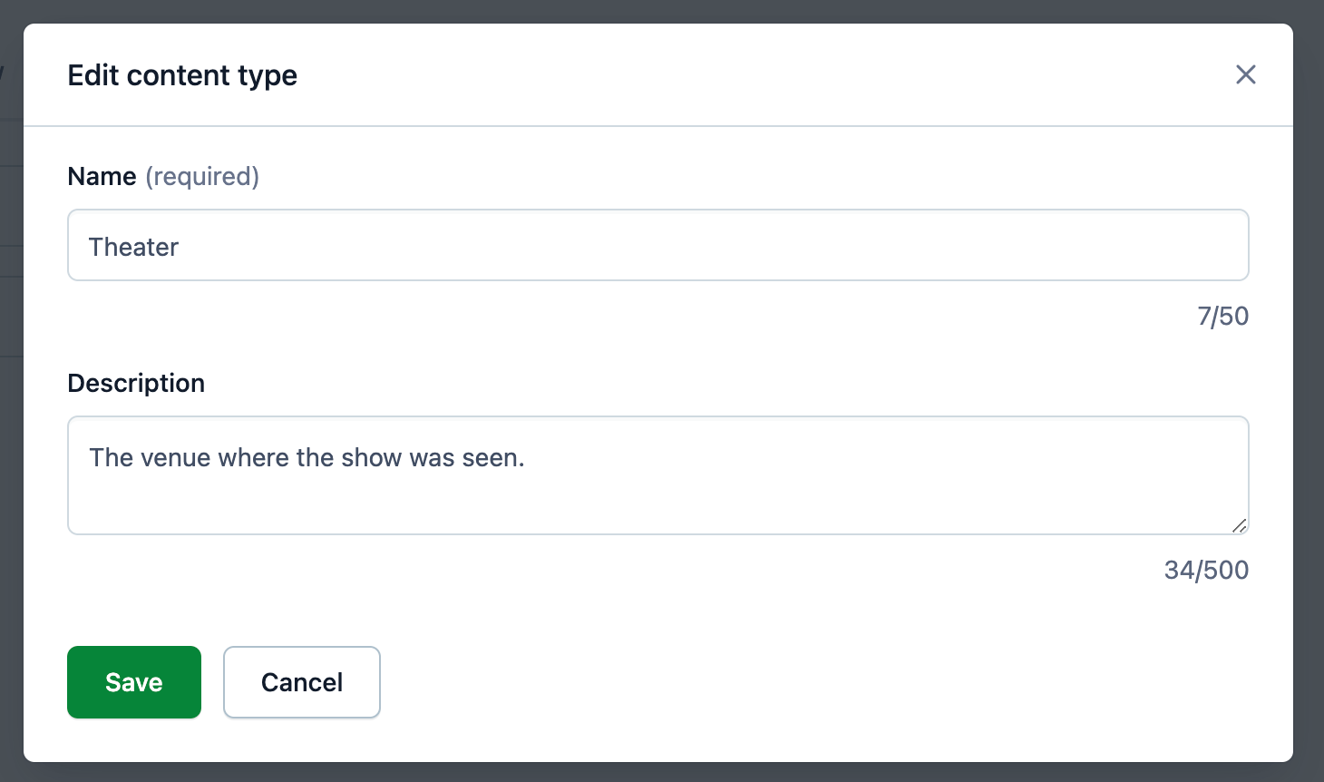Click the textarea resize handle icon

1239,526
